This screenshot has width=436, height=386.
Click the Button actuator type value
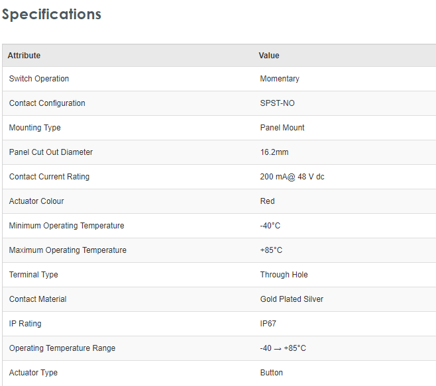(x=272, y=373)
